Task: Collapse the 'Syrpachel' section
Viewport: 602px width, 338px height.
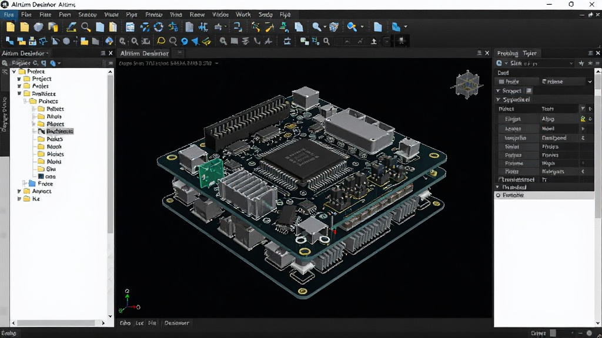Action: pyautogui.click(x=499, y=100)
